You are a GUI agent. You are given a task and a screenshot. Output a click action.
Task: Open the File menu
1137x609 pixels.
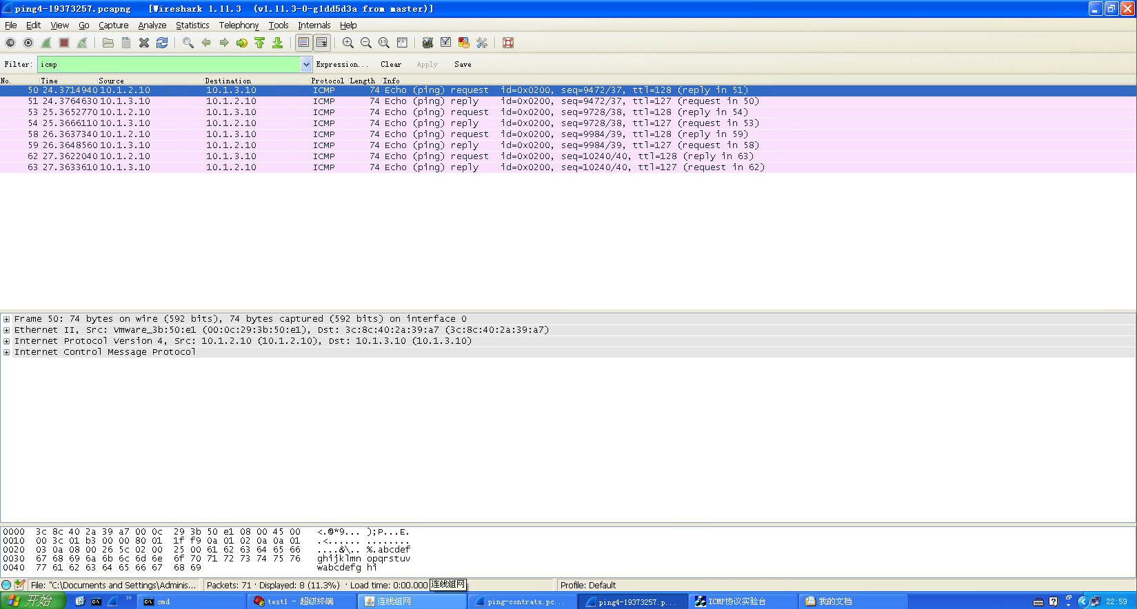pyautogui.click(x=11, y=25)
